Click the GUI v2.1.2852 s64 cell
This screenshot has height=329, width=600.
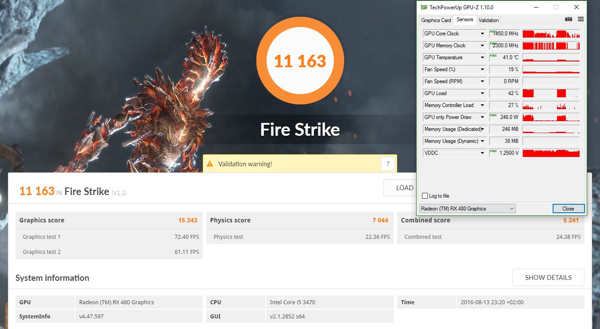(x=330, y=317)
